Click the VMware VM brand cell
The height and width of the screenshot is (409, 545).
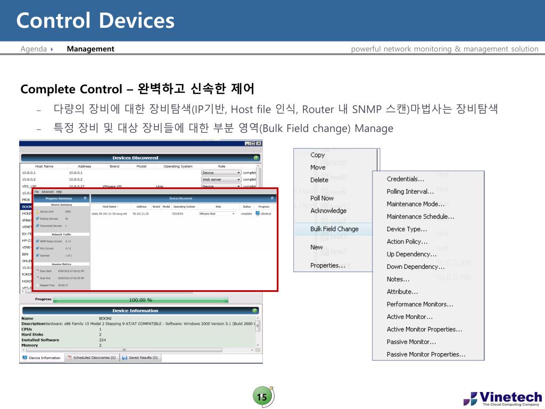pos(112,186)
